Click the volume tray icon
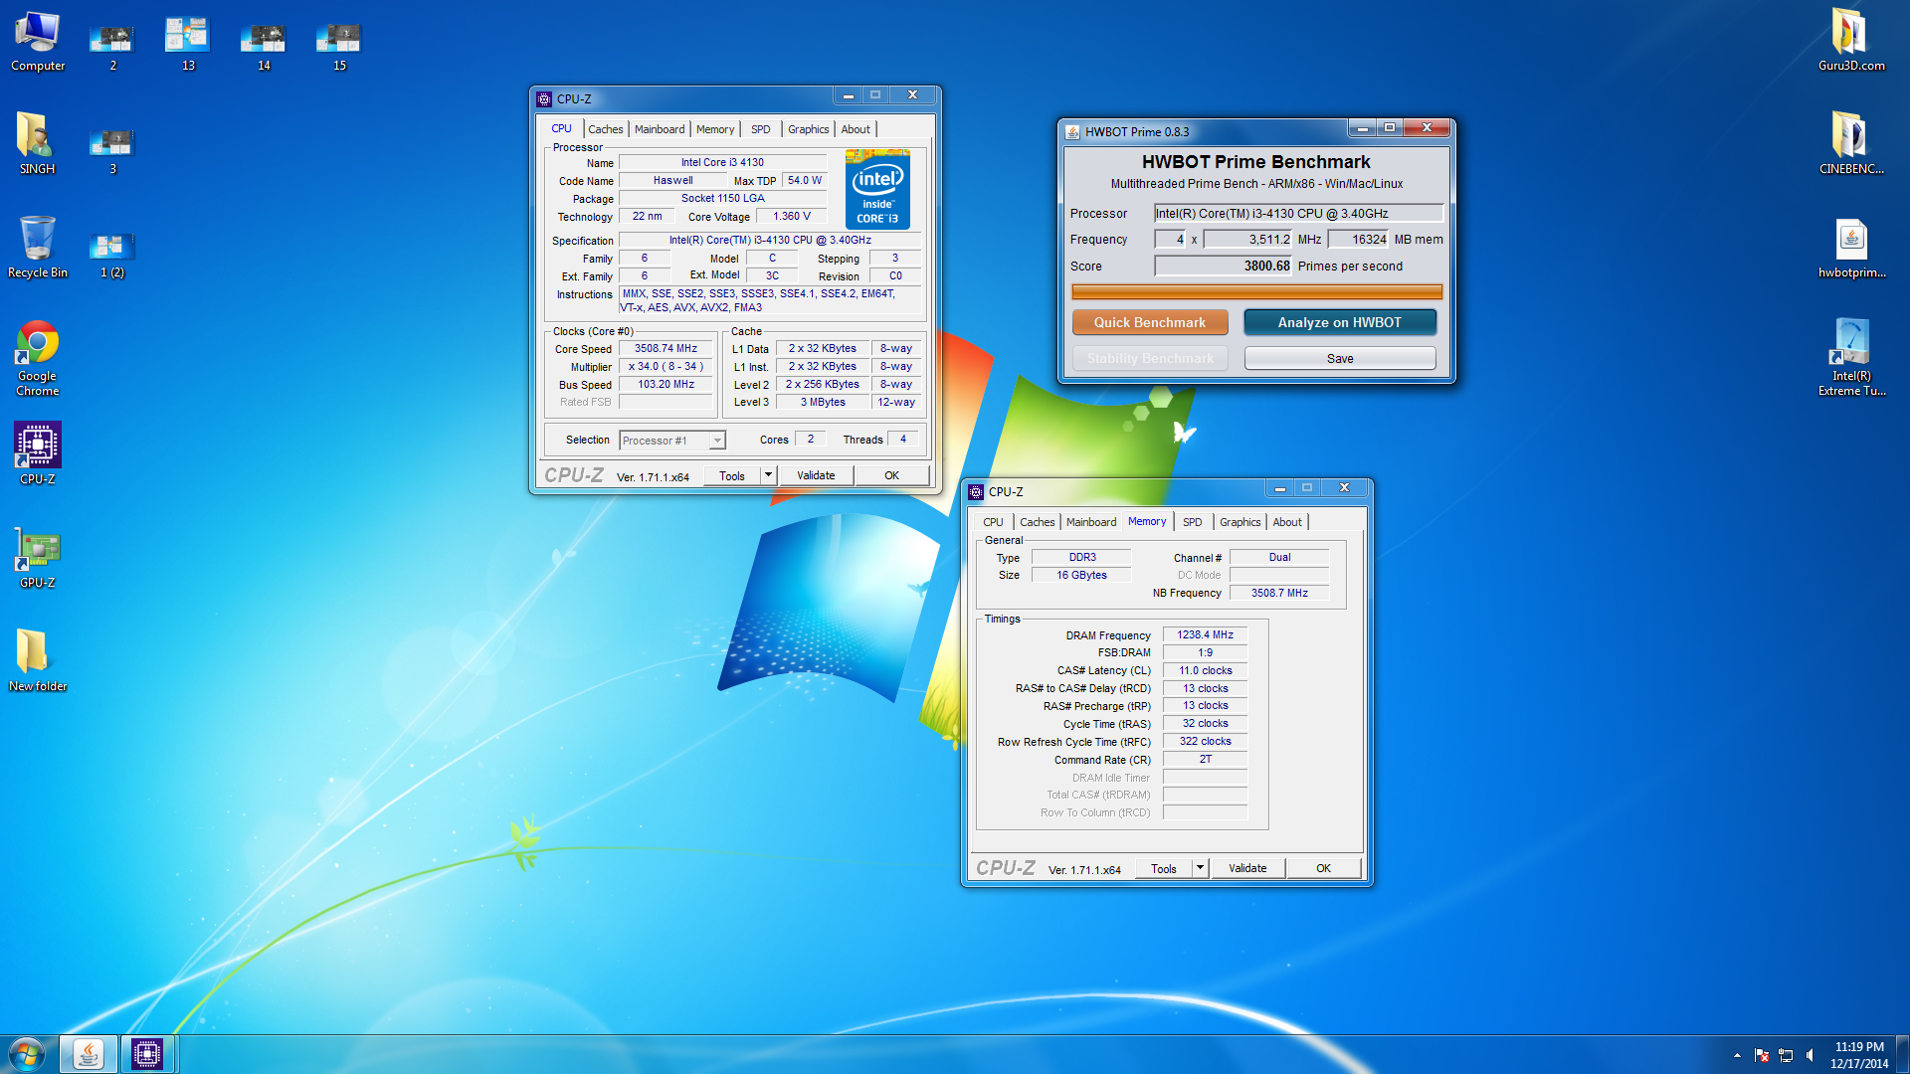Image resolution: width=1910 pixels, height=1074 pixels. pos(1810,1055)
